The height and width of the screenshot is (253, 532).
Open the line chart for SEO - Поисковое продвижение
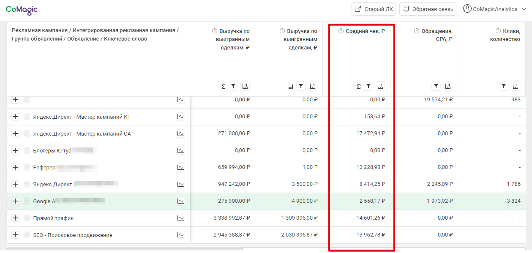coord(181,235)
